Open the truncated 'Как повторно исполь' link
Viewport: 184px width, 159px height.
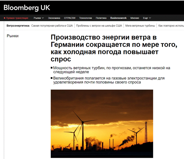[x=171, y=26]
